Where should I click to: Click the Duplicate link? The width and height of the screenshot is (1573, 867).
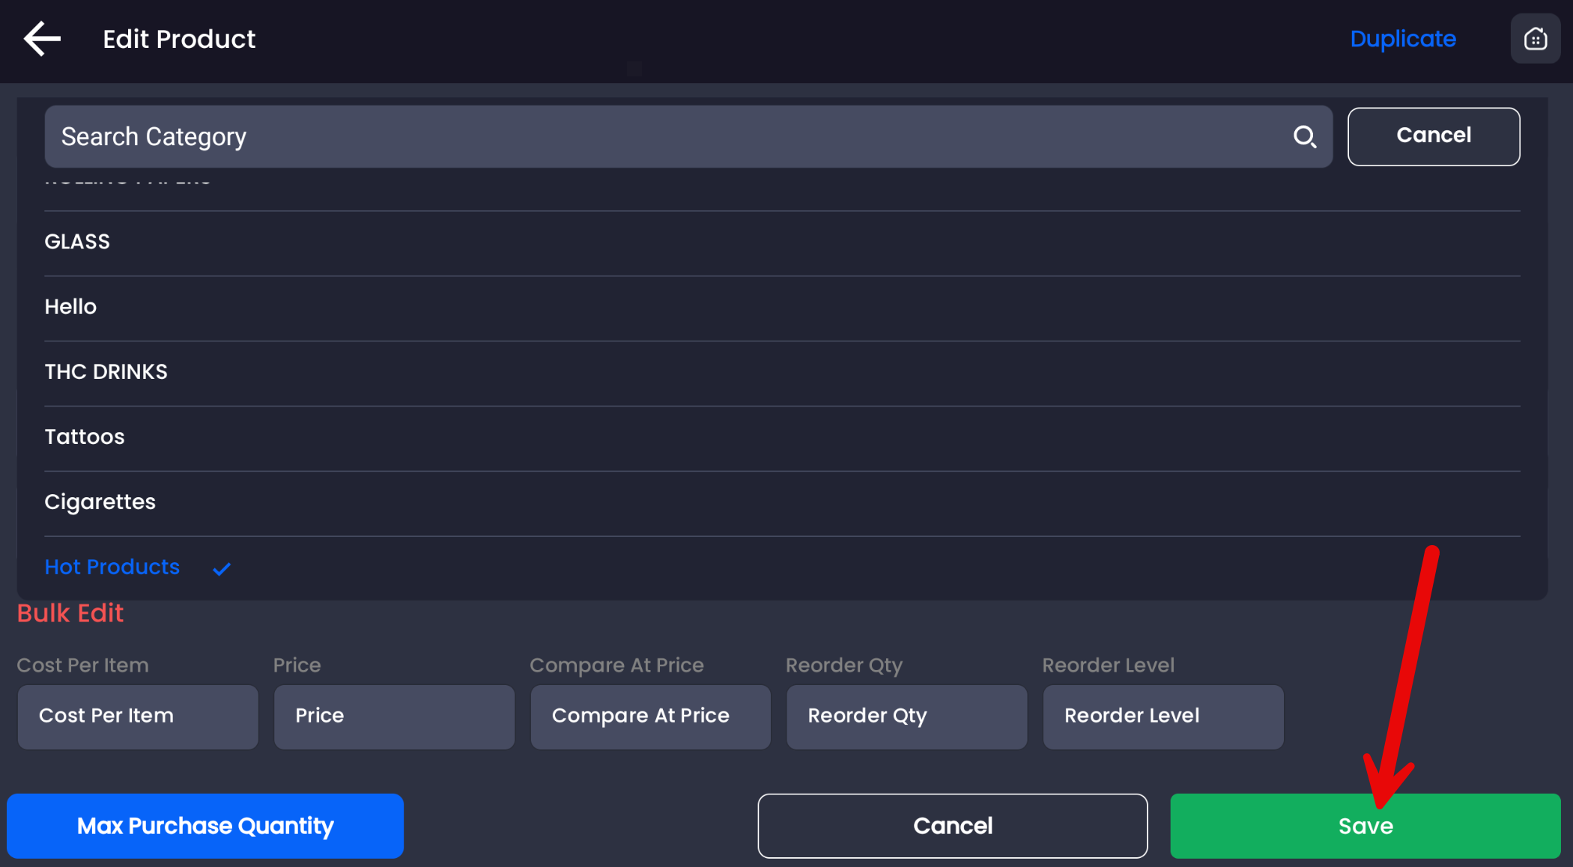click(x=1402, y=39)
